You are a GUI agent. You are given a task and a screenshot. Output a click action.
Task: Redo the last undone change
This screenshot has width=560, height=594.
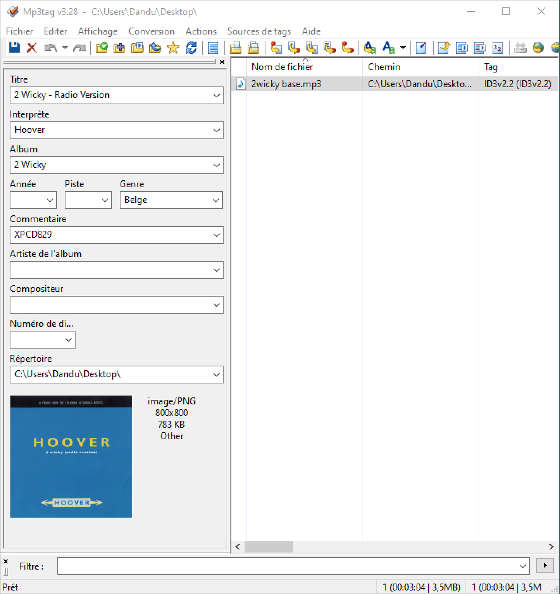pyautogui.click(x=79, y=48)
